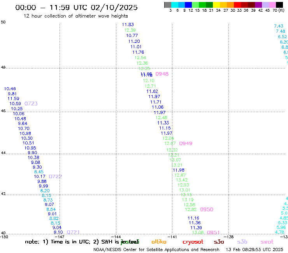Screen dimensions: 288x253
Task: Click the swot time marker '0950'
Action: (x=207, y=209)
